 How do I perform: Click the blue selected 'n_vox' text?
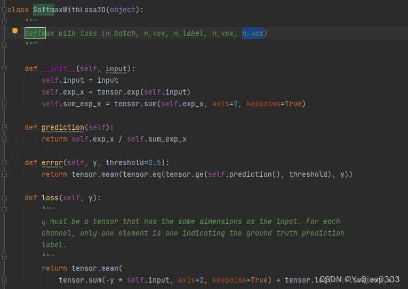(x=253, y=33)
